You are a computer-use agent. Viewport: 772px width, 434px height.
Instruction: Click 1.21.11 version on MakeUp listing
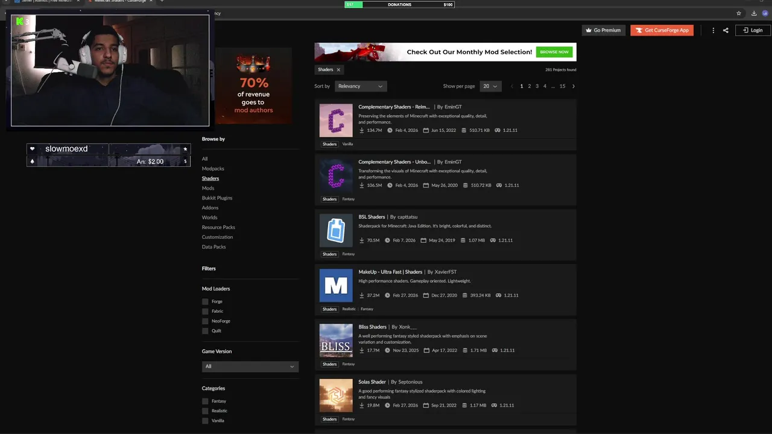click(x=511, y=295)
